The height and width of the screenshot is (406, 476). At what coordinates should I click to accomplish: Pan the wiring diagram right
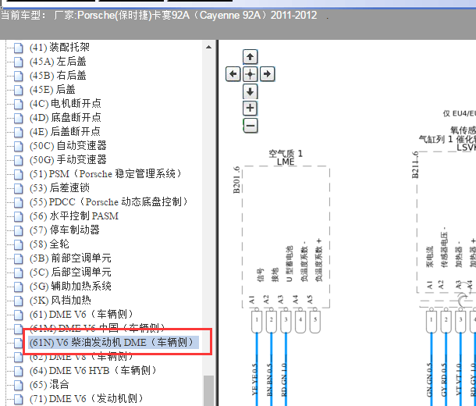click(267, 74)
